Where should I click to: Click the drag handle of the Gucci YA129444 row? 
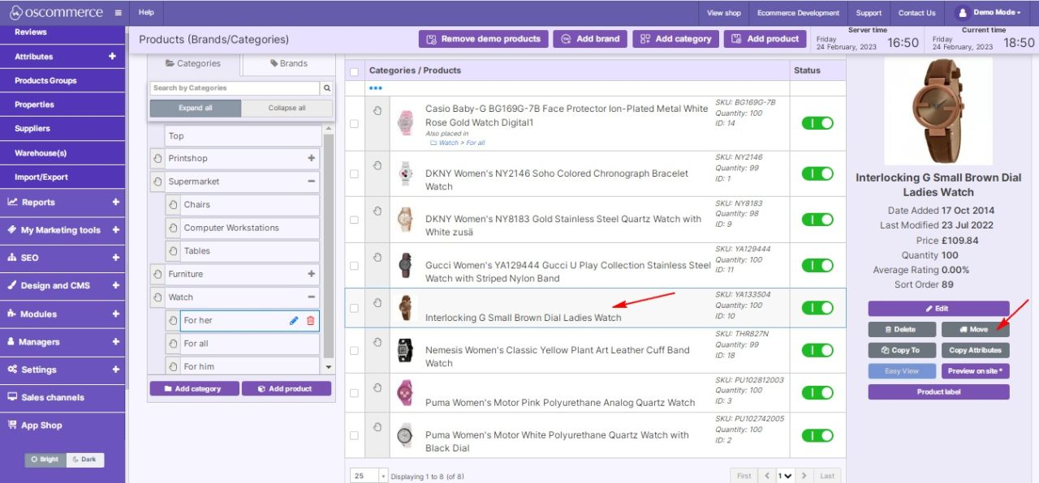377,258
